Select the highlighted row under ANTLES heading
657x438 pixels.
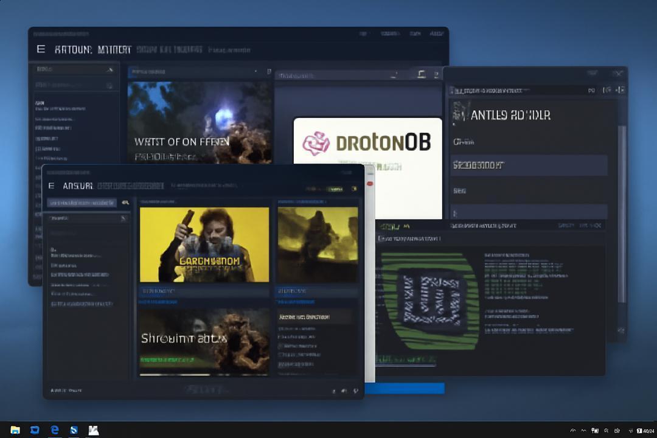pos(529,165)
